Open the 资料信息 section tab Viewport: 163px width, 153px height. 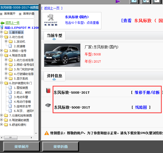click(x=54, y=76)
